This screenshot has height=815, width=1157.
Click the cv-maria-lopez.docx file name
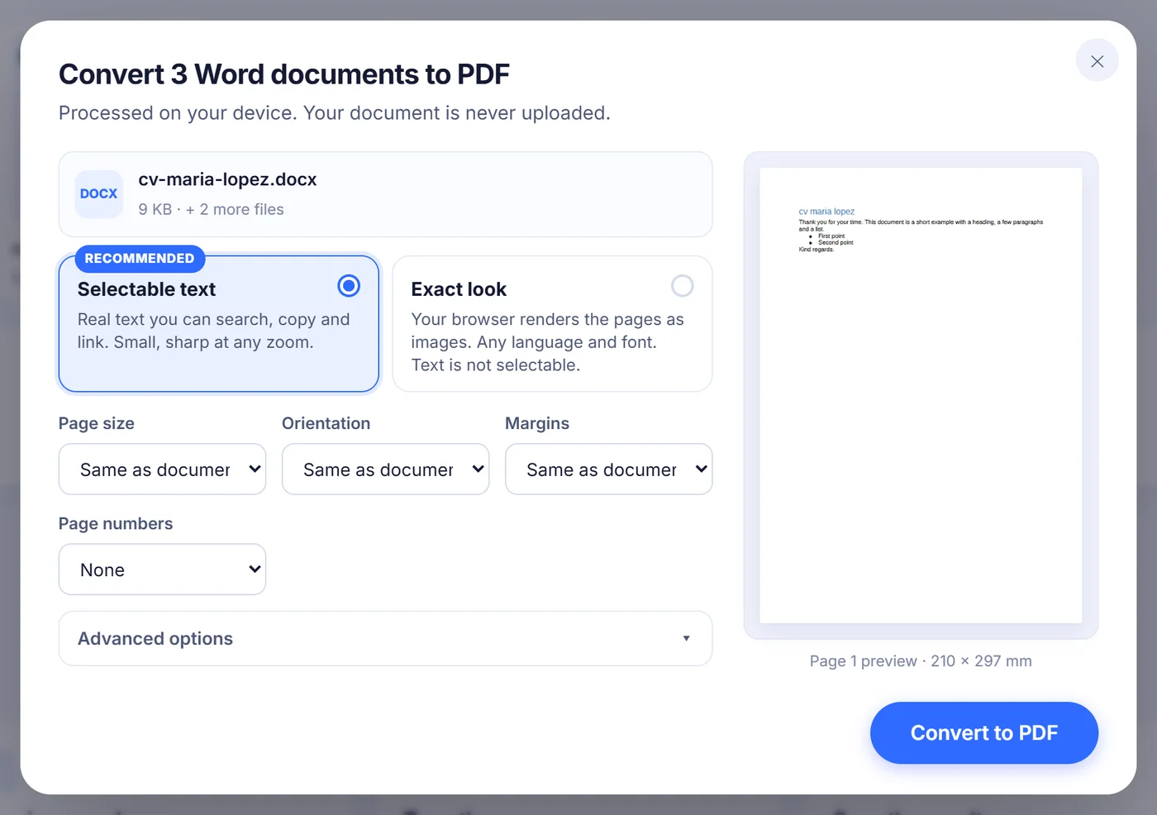point(227,179)
